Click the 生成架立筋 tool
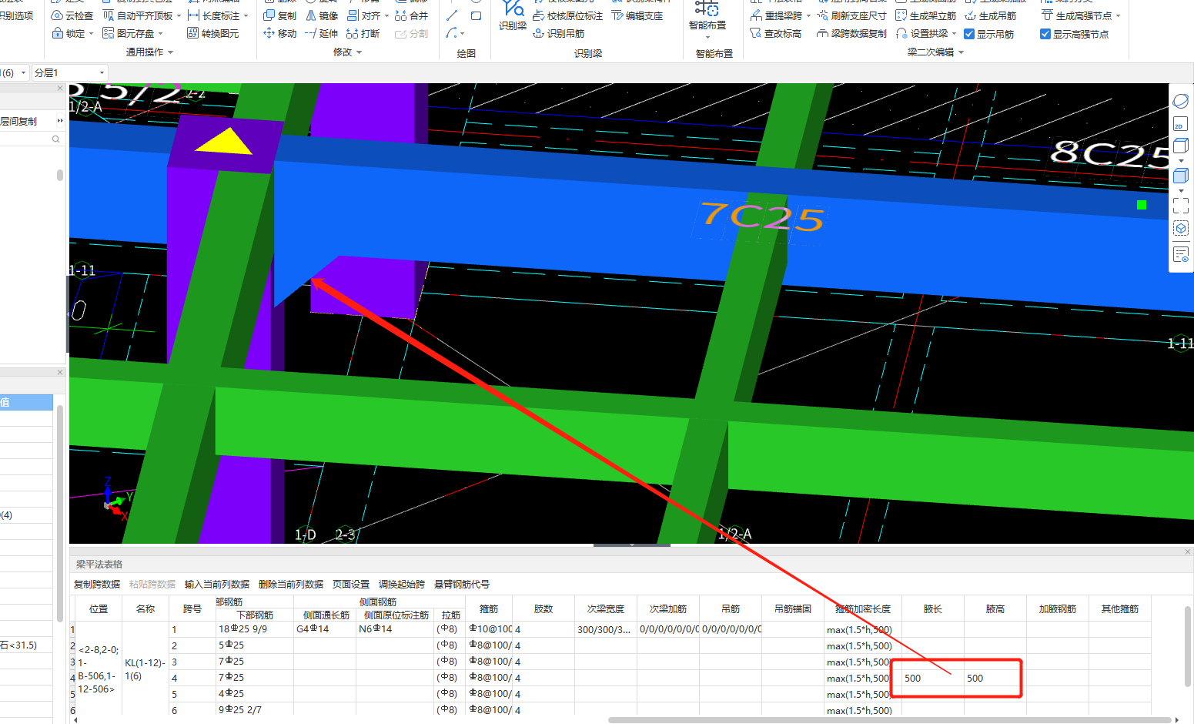 point(925,15)
